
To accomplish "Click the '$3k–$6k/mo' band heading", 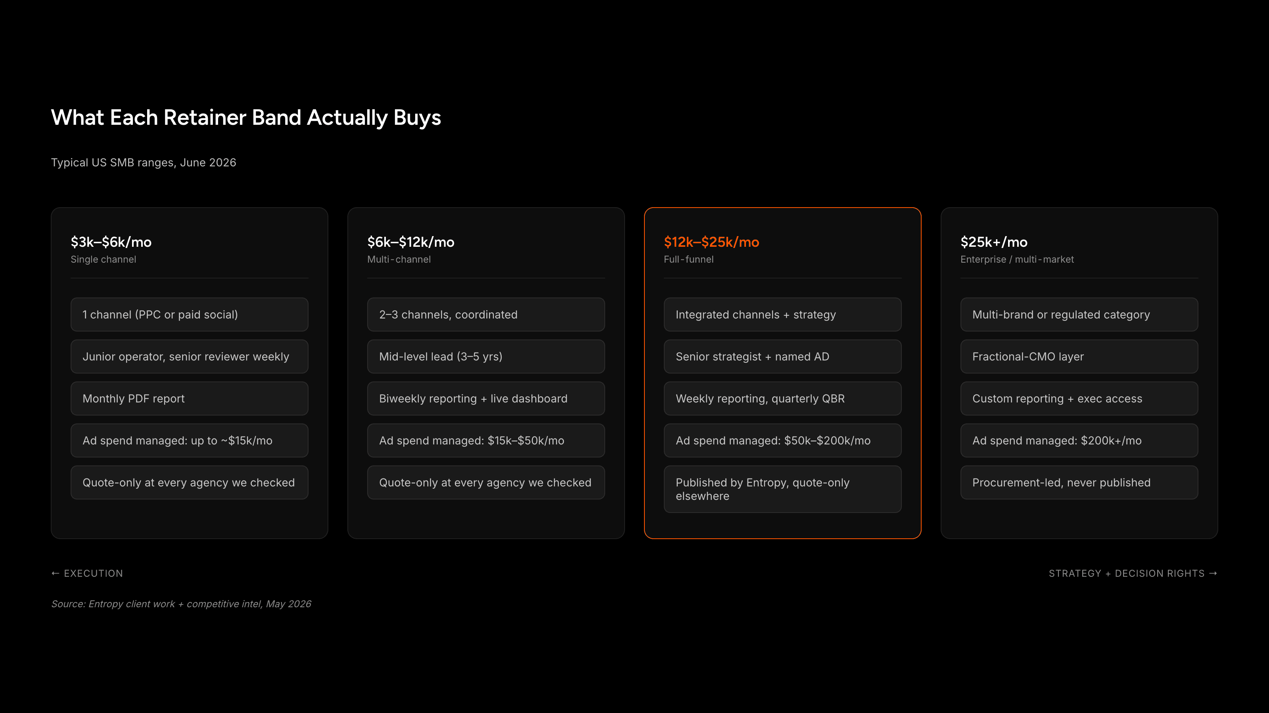I will (x=111, y=242).
